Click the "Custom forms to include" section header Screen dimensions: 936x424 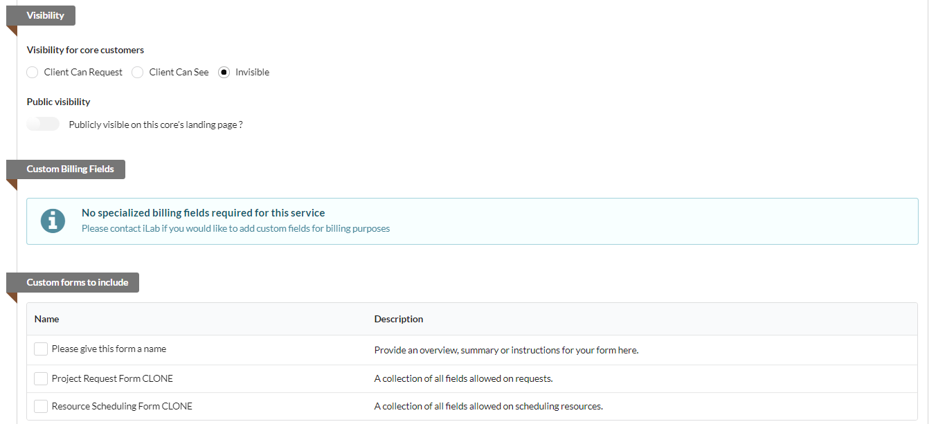coord(77,282)
